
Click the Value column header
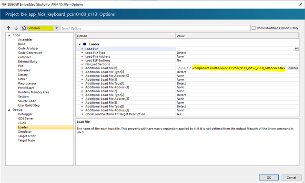[237, 36]
